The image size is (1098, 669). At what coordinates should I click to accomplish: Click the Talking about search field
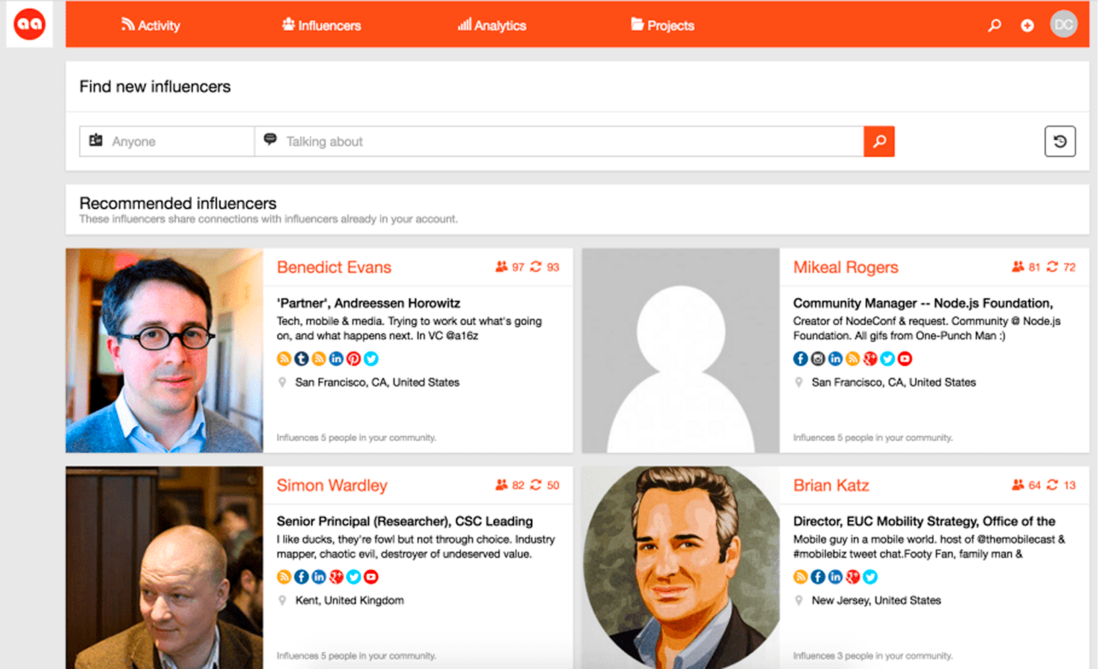pos(559,141)
